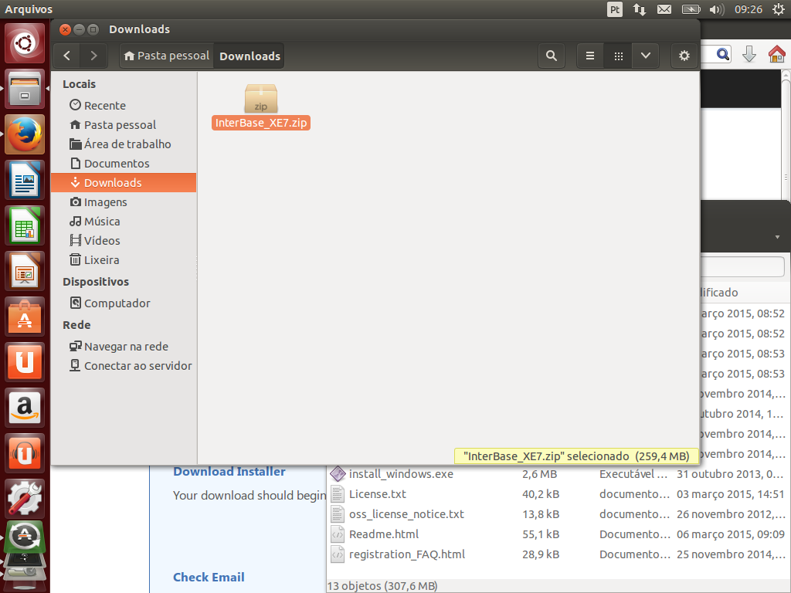This screenshot has height=593, width=791.
Task: Go back using the back arrow
Action: [x=68, y=56]
